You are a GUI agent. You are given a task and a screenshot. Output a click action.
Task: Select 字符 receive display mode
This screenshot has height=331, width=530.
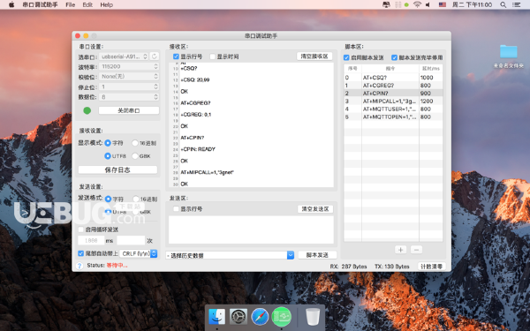point(108,143)
